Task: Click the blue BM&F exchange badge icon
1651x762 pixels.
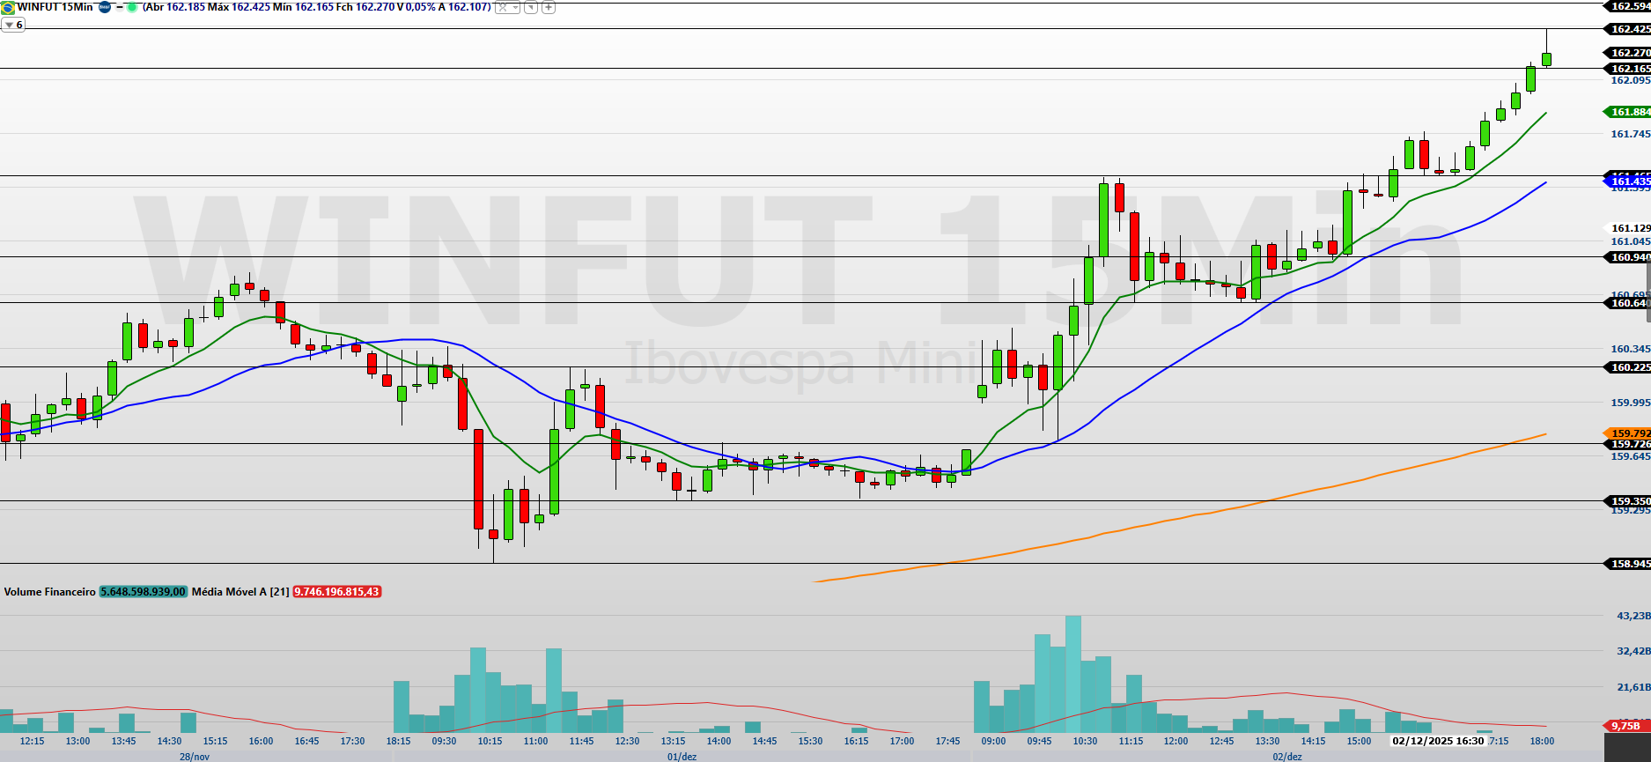Action: coord(105,7)
